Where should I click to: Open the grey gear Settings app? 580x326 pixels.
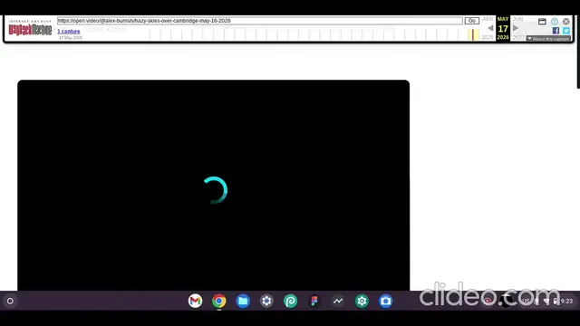pyautogui.click(x=266, y=301)
